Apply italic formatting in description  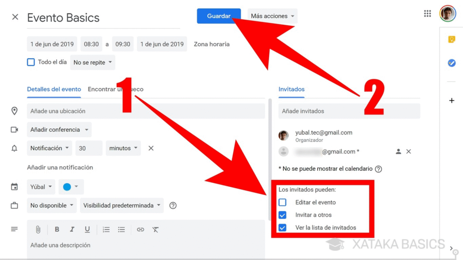[x=72, y=229]
